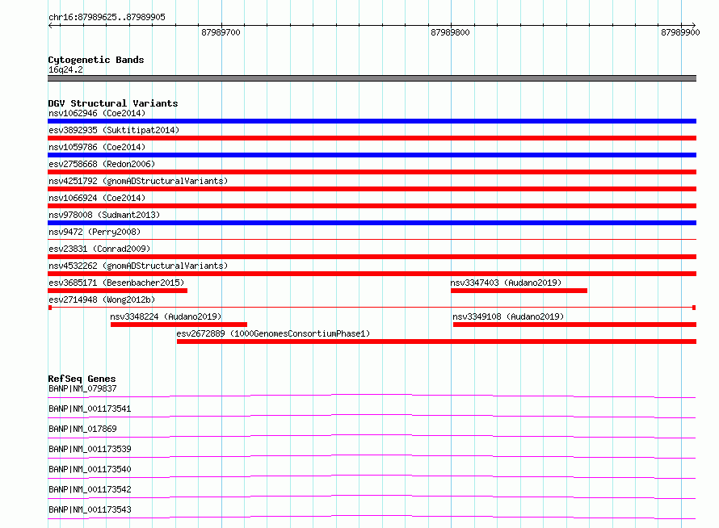719x528 pixels.
Task: Click the nsv9472 (Perry2008) label
Action: pyautogui.click(x=95, y=232)
